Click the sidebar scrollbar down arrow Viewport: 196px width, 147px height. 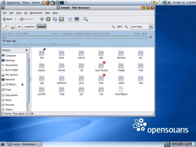pyautogui.click(x=28, y=110)
